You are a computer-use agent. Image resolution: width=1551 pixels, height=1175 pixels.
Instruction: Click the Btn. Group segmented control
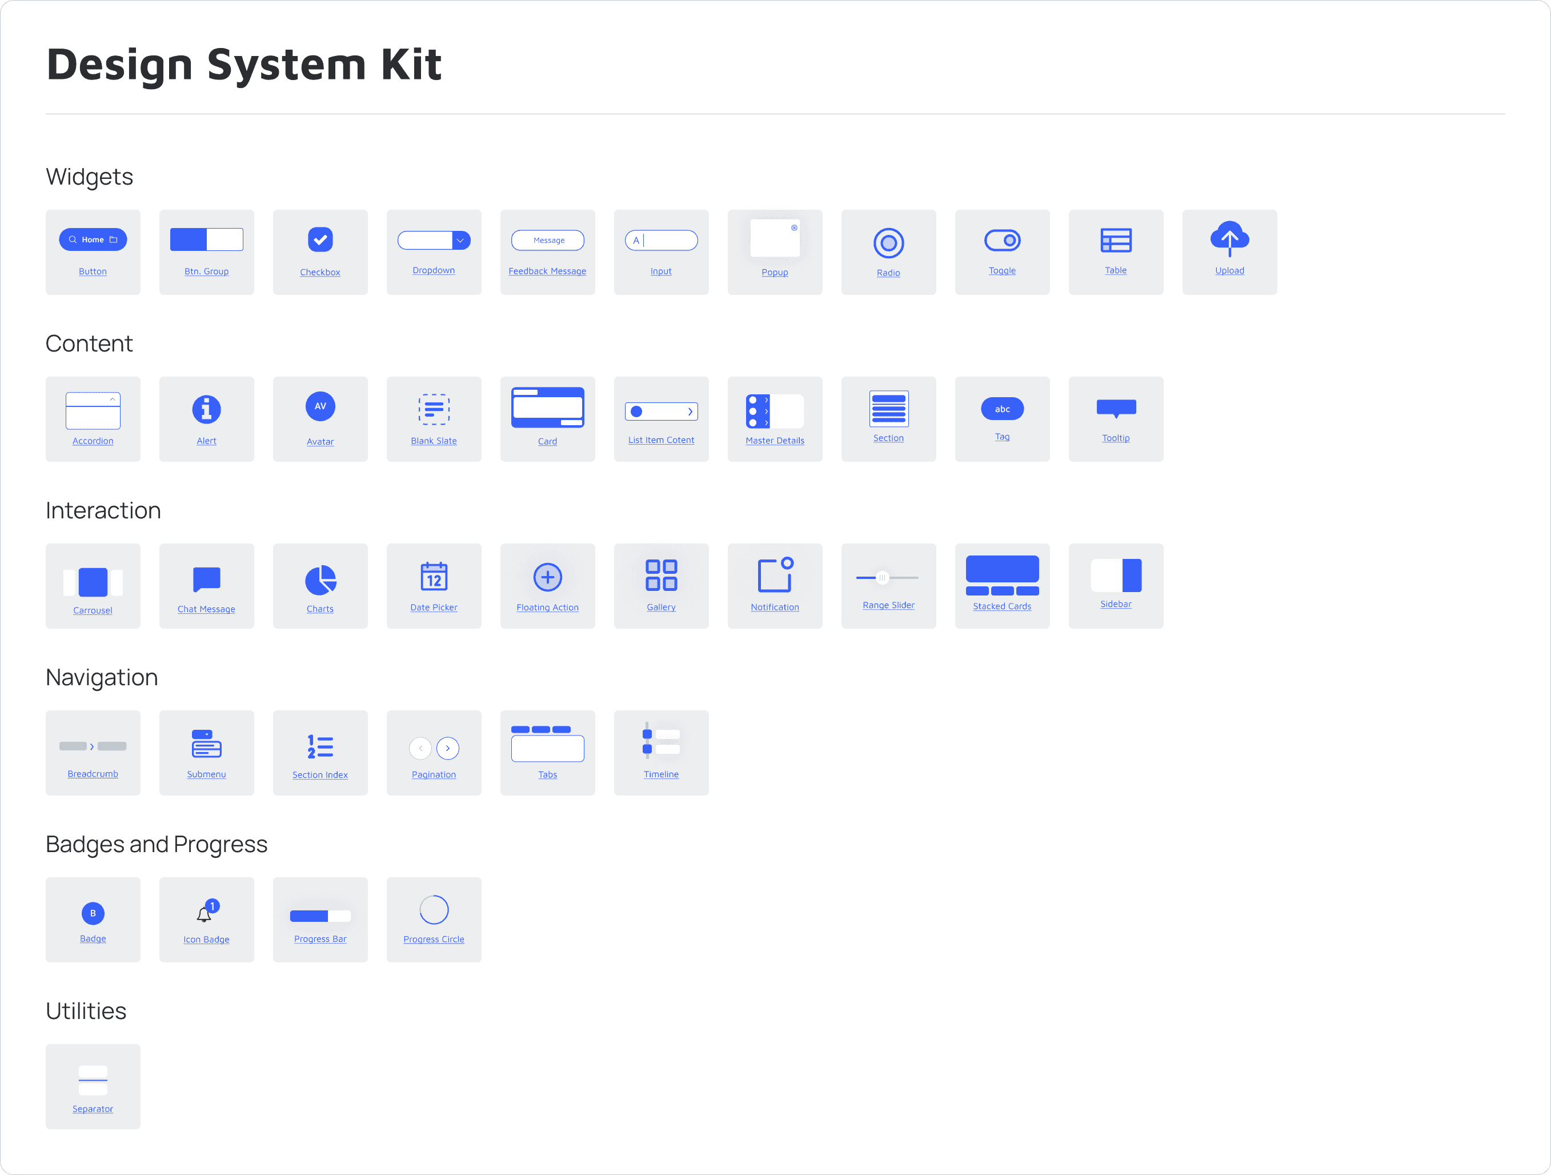pyautogui.click(x=206, y=239)
